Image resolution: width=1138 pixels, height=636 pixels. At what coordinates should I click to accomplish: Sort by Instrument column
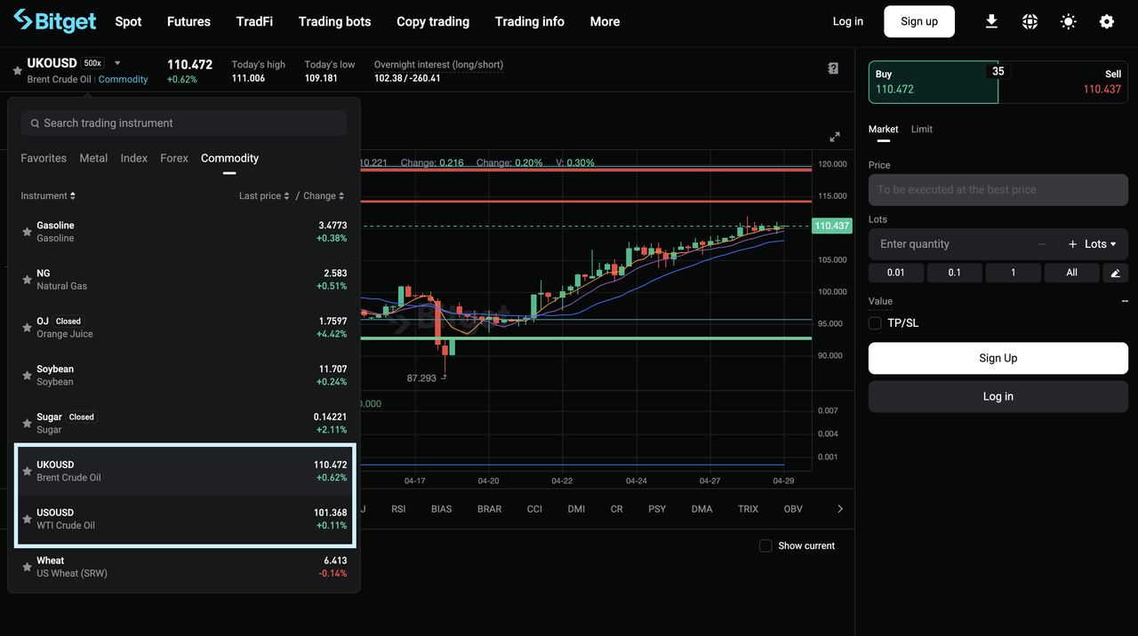click(48, 195)
